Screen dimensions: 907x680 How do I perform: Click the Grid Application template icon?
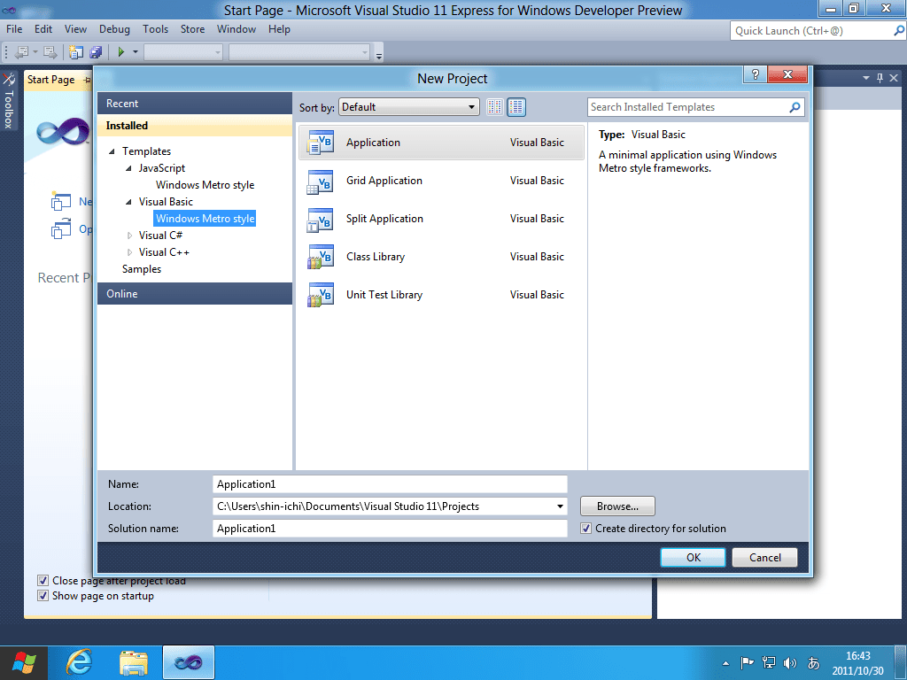pyautogui.click(x=320, y=181)
